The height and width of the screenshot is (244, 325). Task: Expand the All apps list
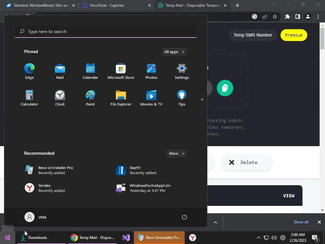[x=174, y=52]
